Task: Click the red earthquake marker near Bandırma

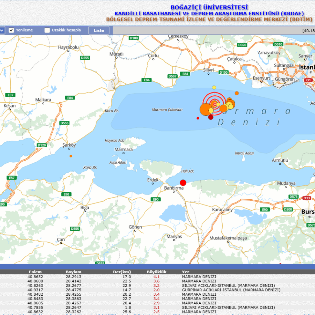Action: [x=183, y=183]
